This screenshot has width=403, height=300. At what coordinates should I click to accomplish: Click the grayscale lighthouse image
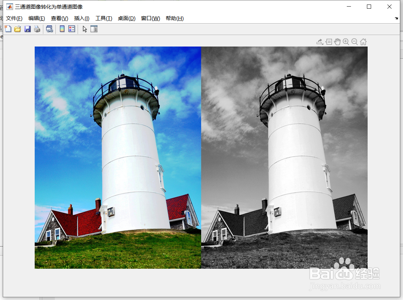[284, 157]
